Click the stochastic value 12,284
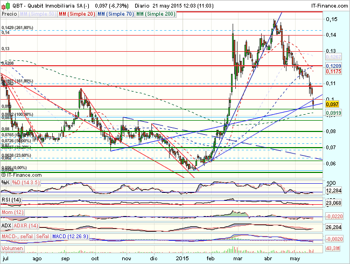 point(333,191)
